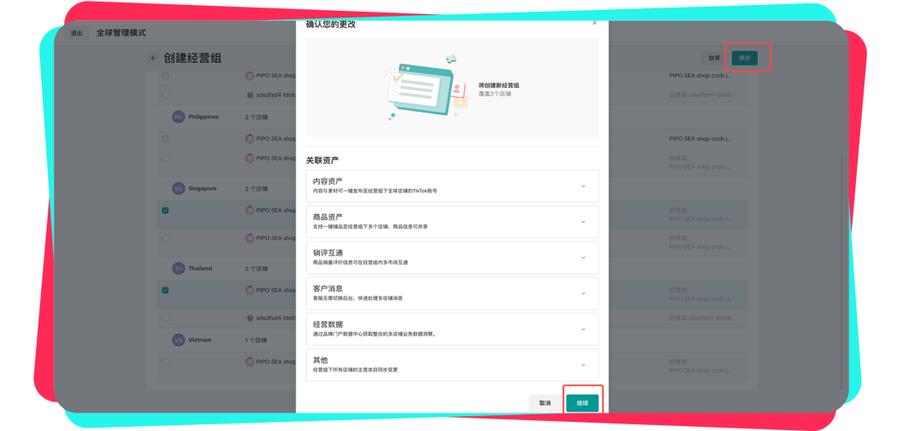Expand the 内容资产 section

click(583, 186)
